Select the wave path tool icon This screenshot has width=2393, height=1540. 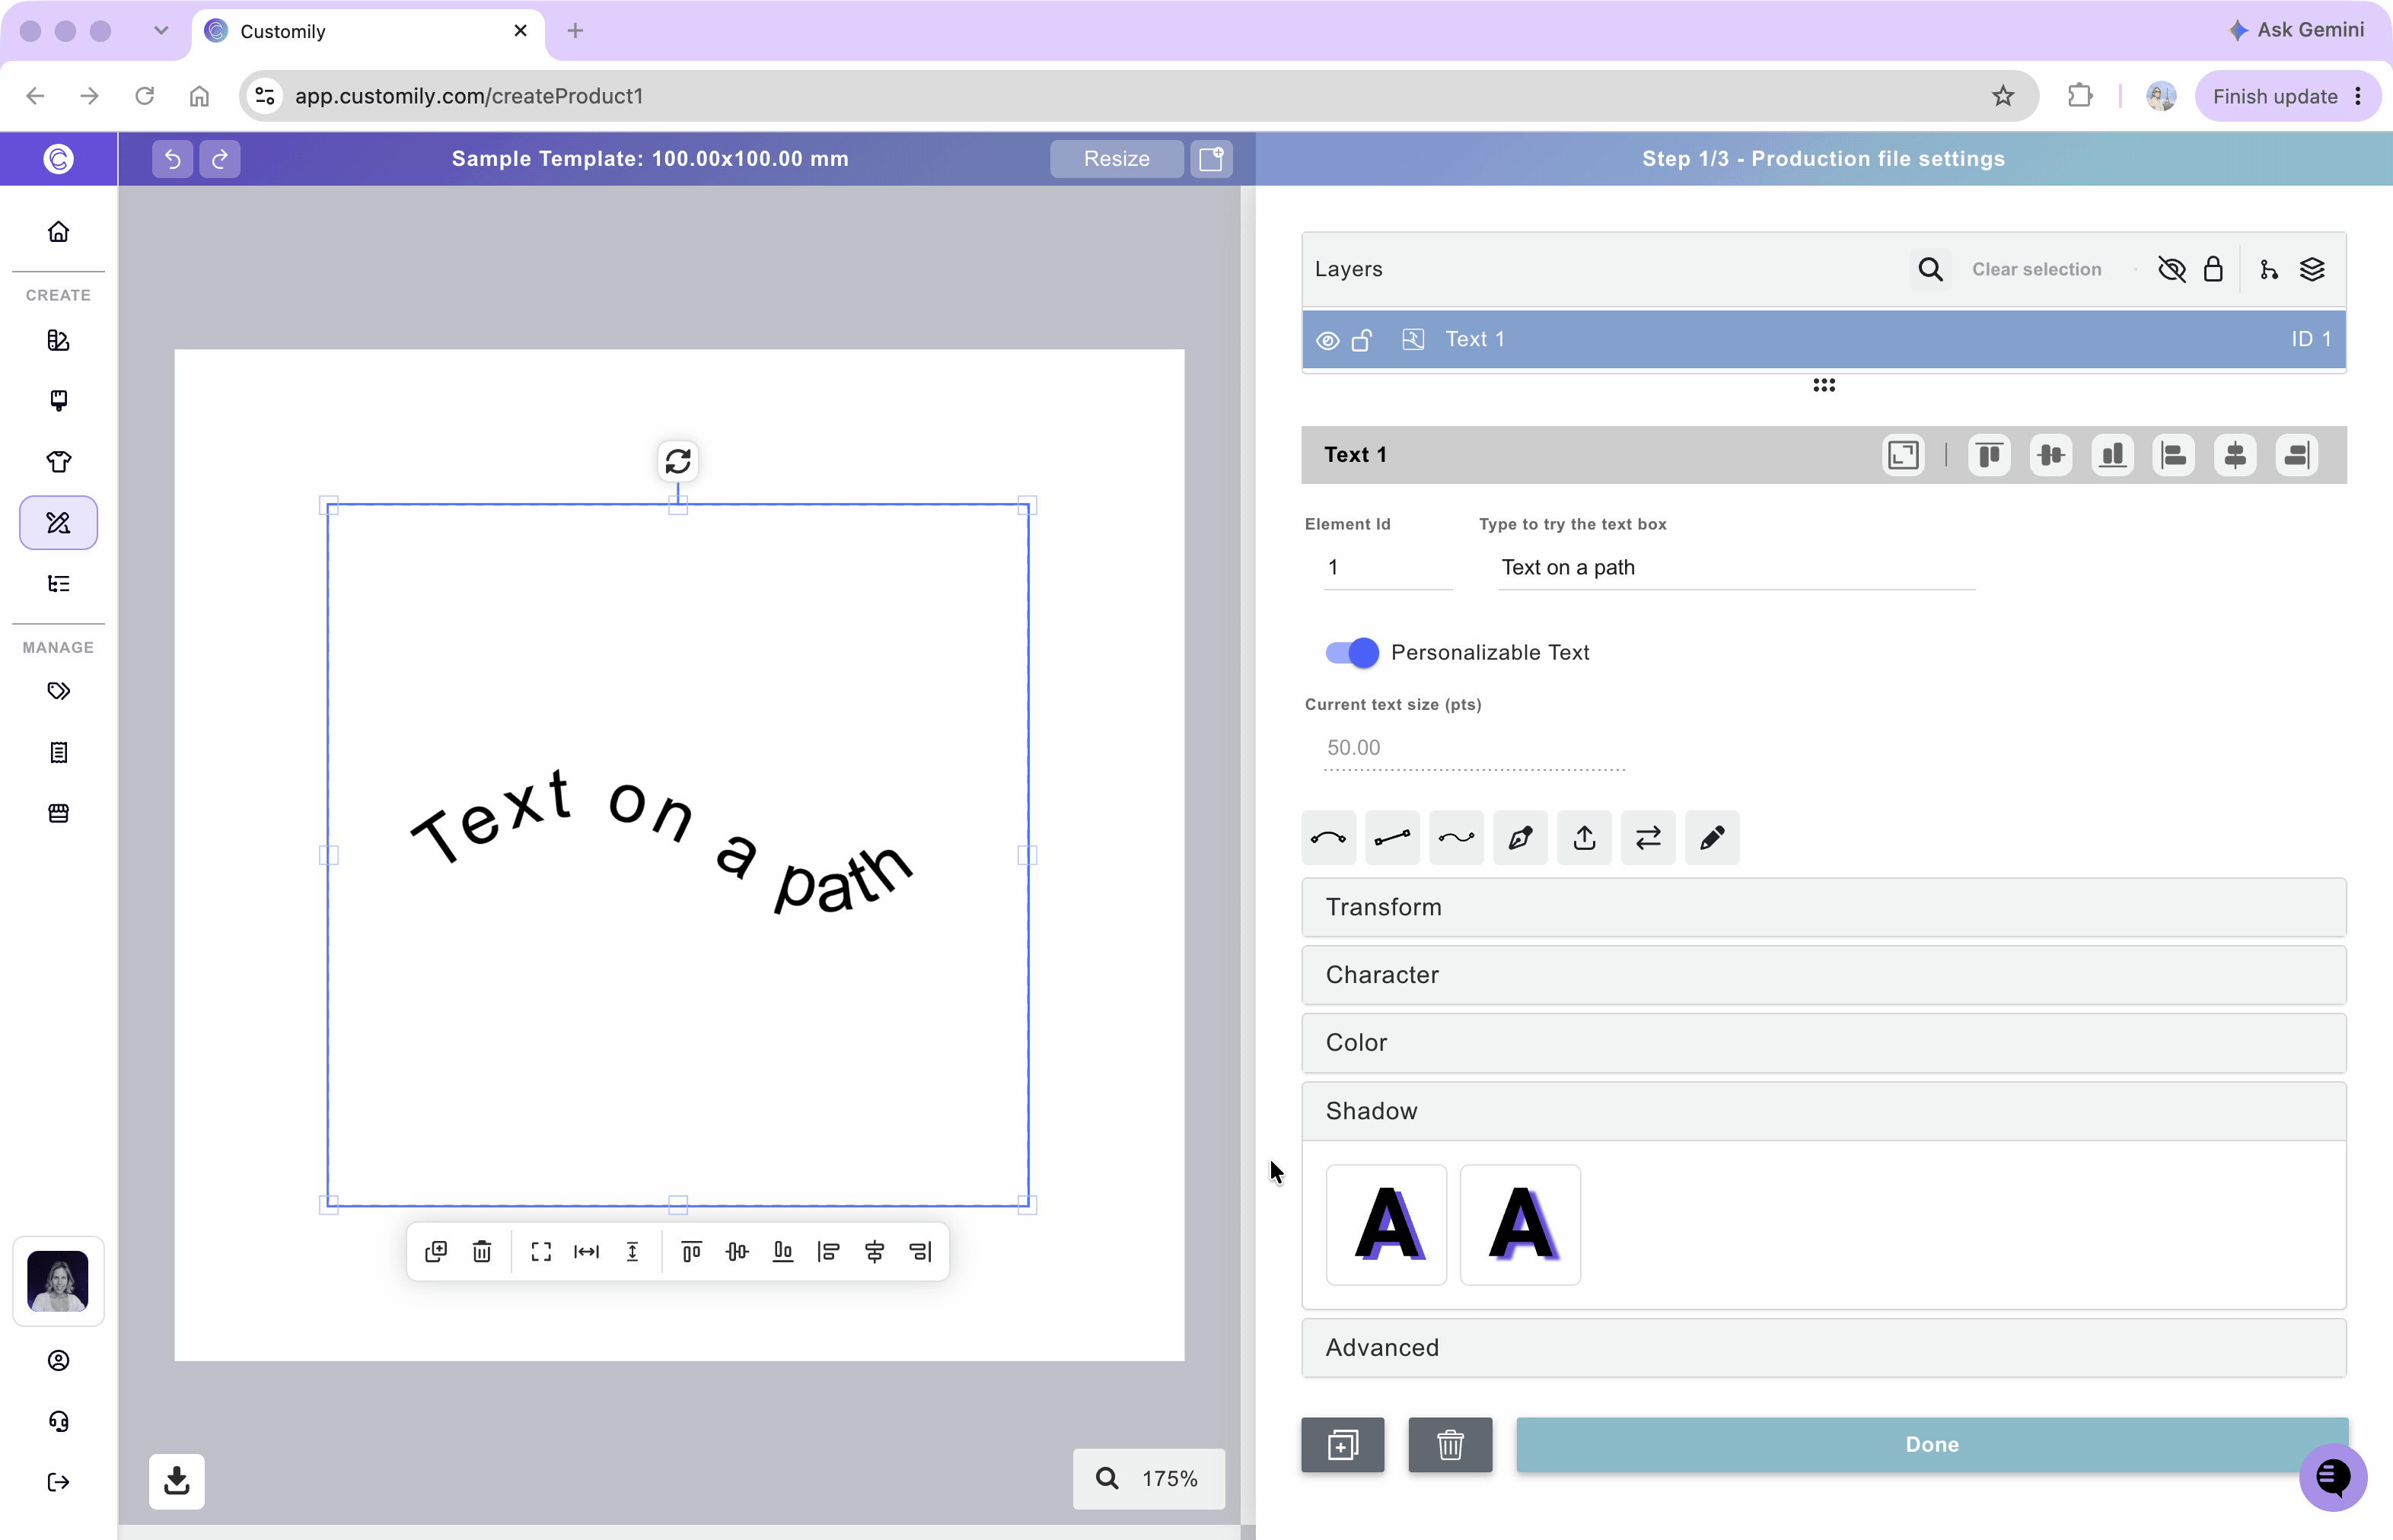[x=1457, y=837]
